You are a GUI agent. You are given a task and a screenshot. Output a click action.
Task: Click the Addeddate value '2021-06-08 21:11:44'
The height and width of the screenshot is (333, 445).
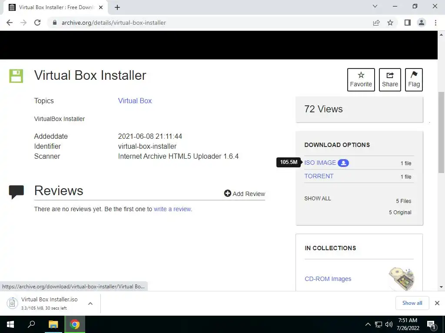[150, 136]
